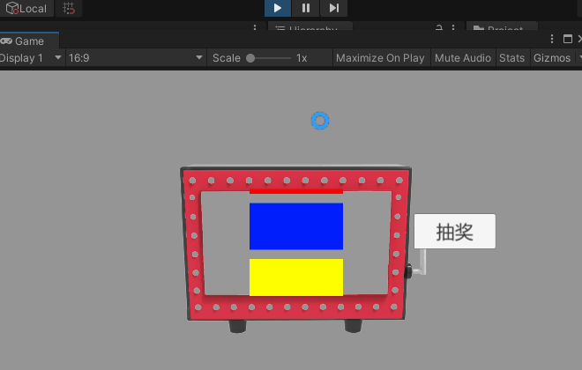Click the red bar atop the slot window

(x=296, y=191)
